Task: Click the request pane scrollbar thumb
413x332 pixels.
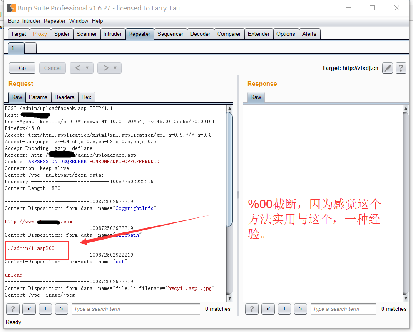Action: 229,169
